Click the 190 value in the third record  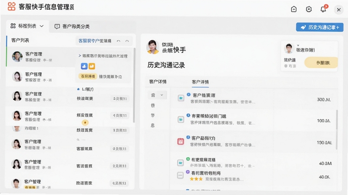(x=324, y=143)
